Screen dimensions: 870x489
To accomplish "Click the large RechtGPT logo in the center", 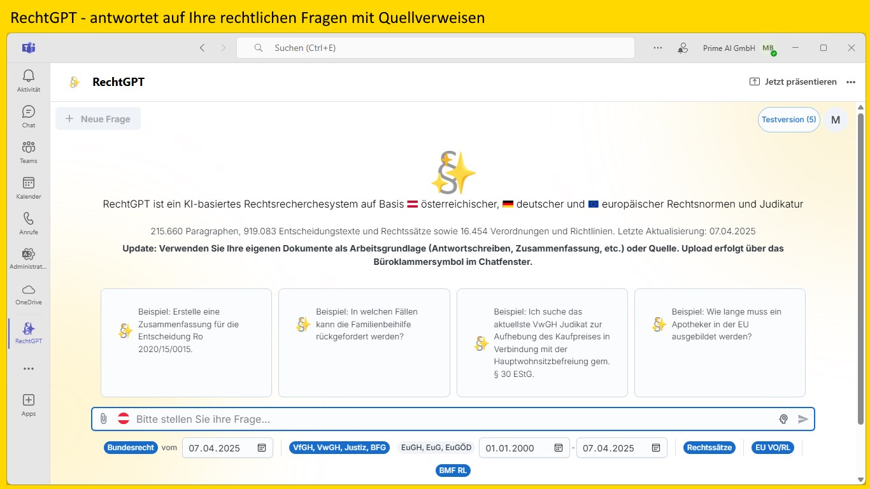I will click(453, 173).
